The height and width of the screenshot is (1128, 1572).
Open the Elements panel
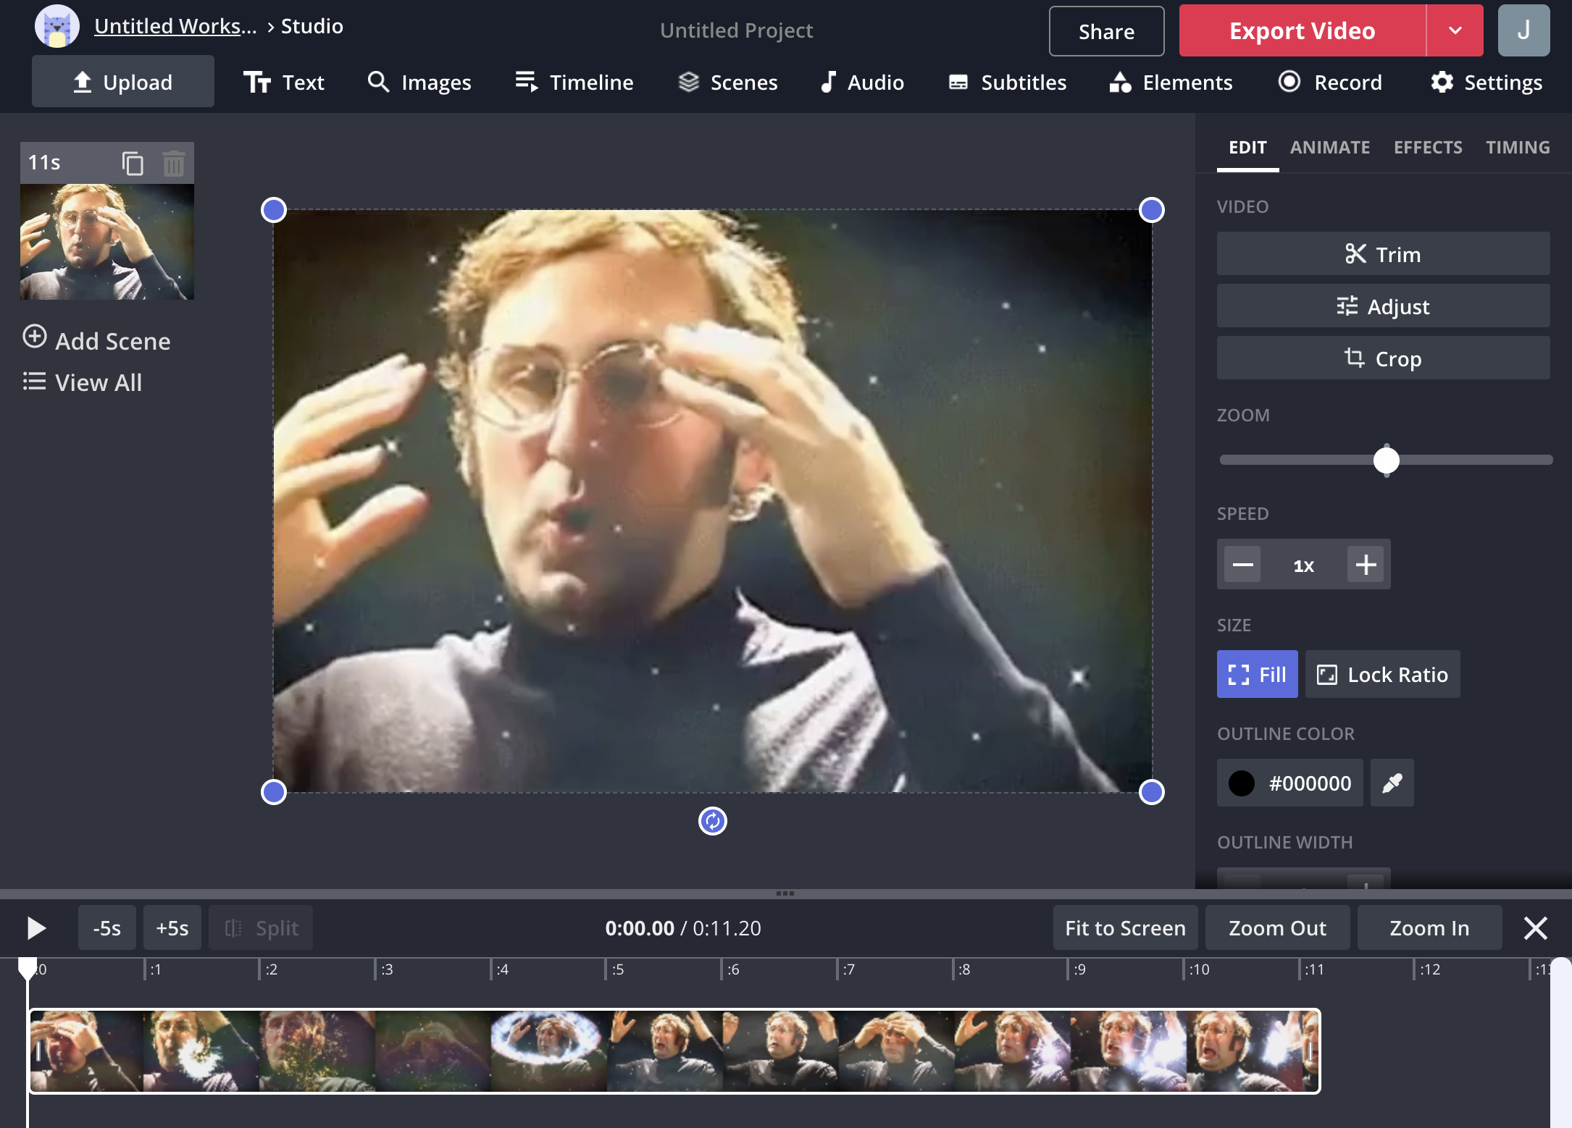[1171, 83]
